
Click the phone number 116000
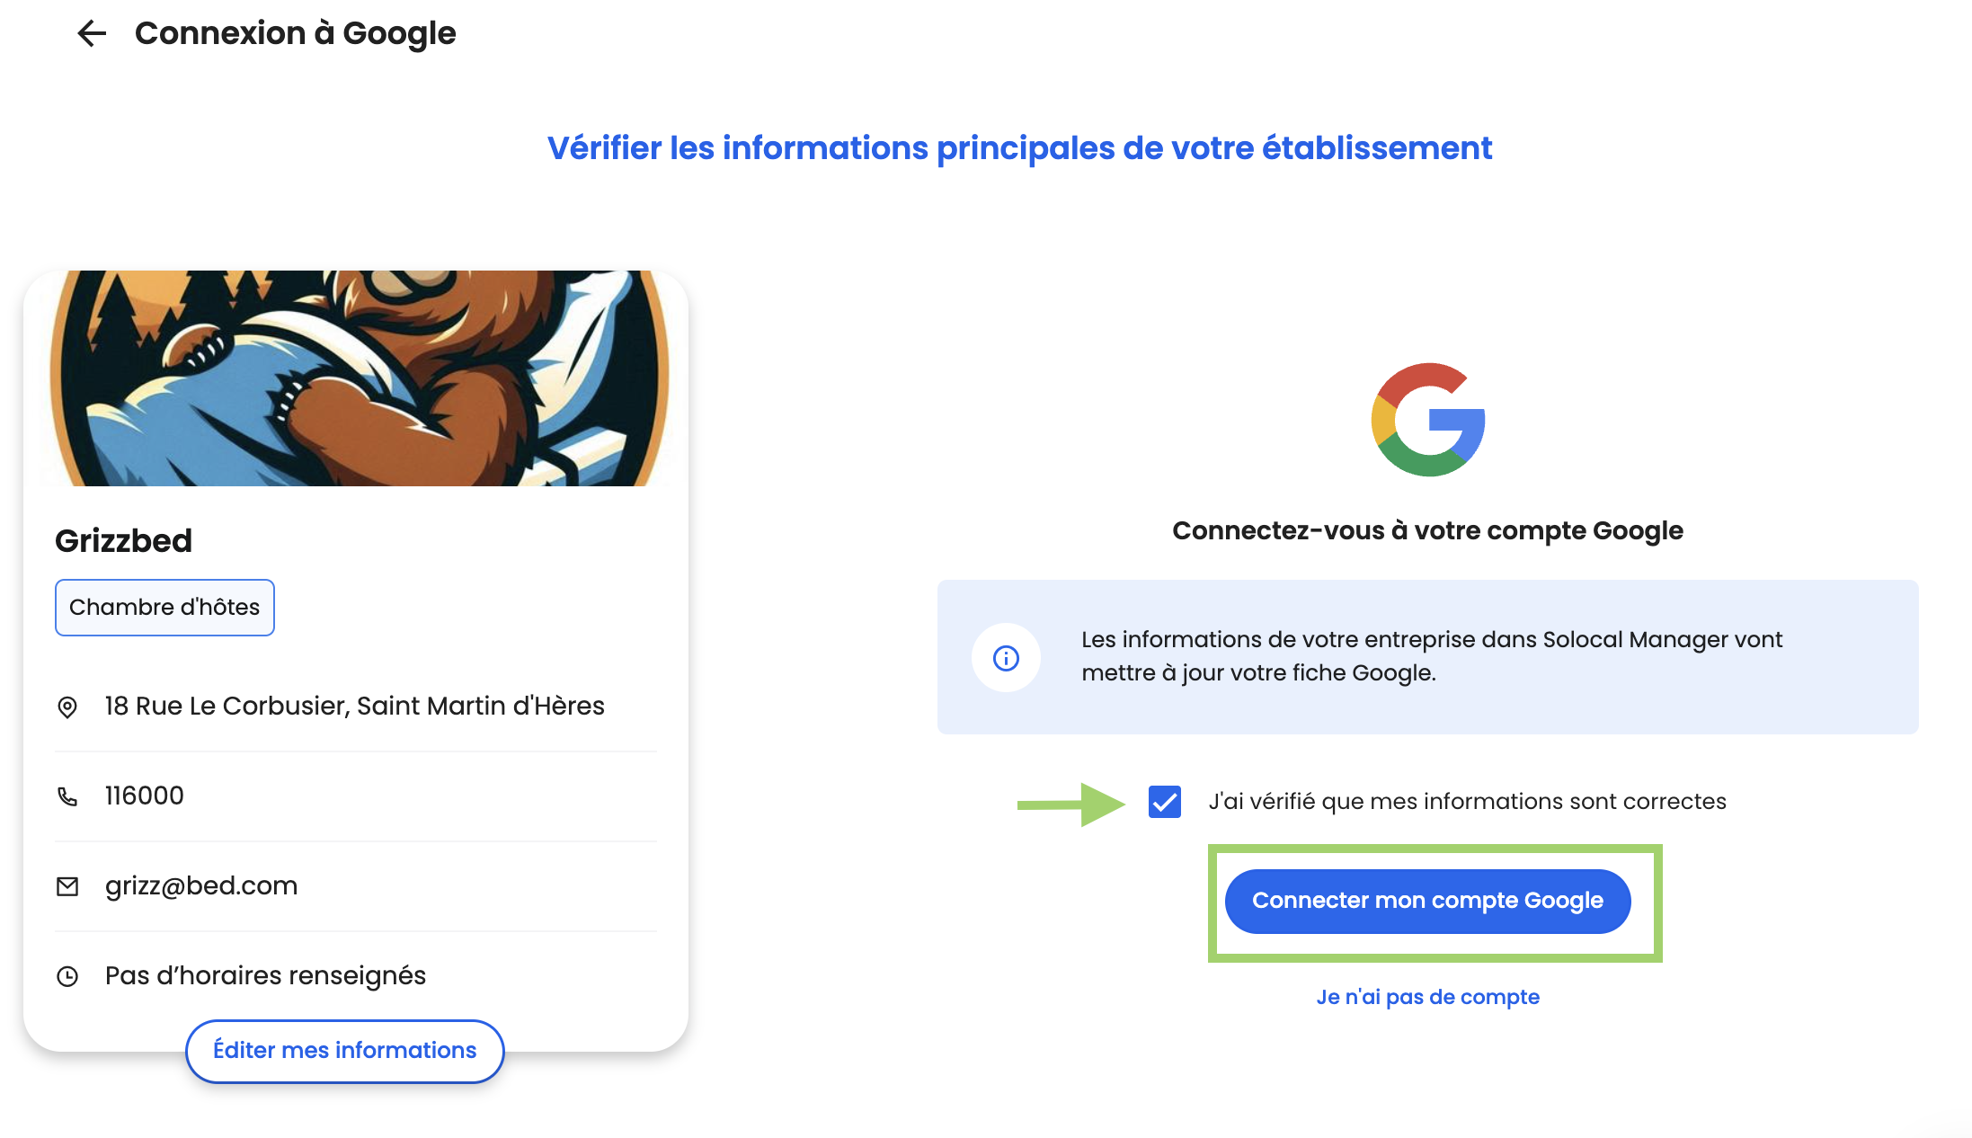(145, 796)
